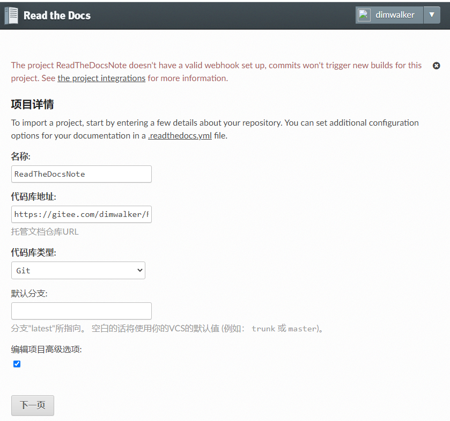This screenshot has width=450, height=421.
Task: Dismiss the webhook warning with the X icon
Action: 436,66
